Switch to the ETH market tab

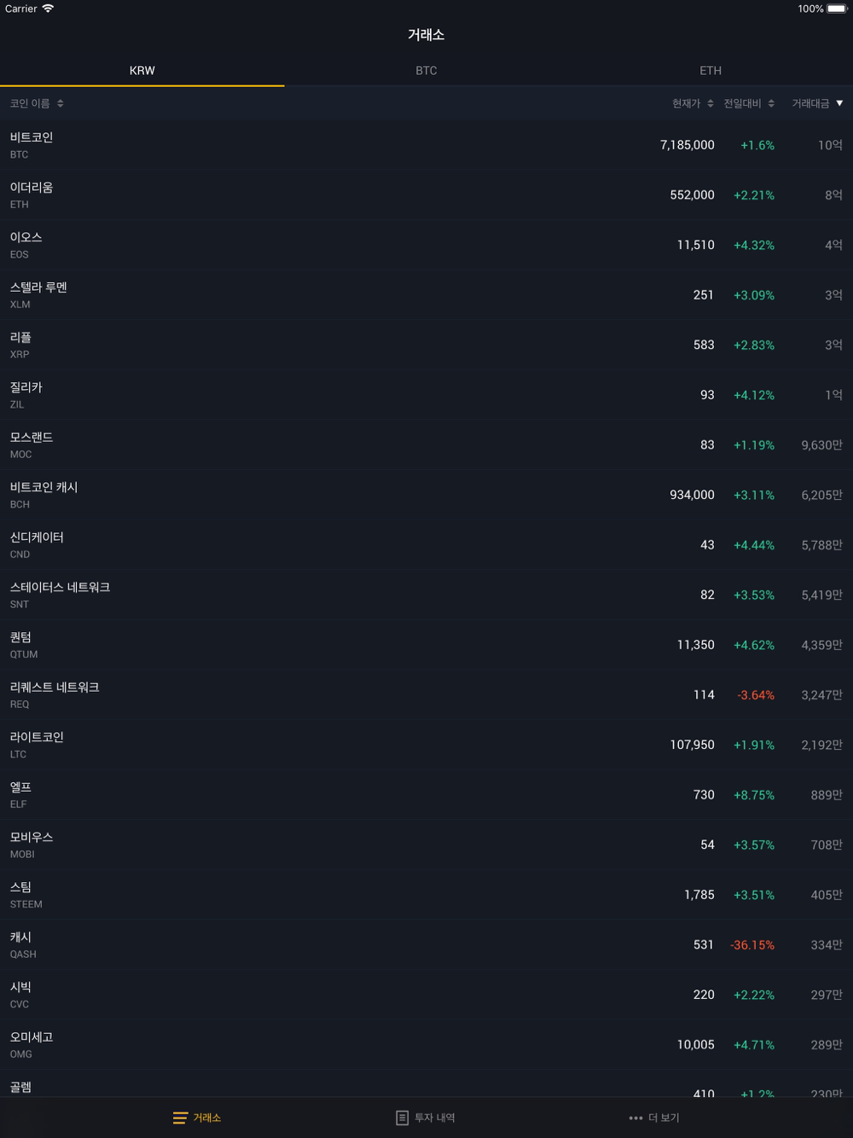(x=711, y=71)
